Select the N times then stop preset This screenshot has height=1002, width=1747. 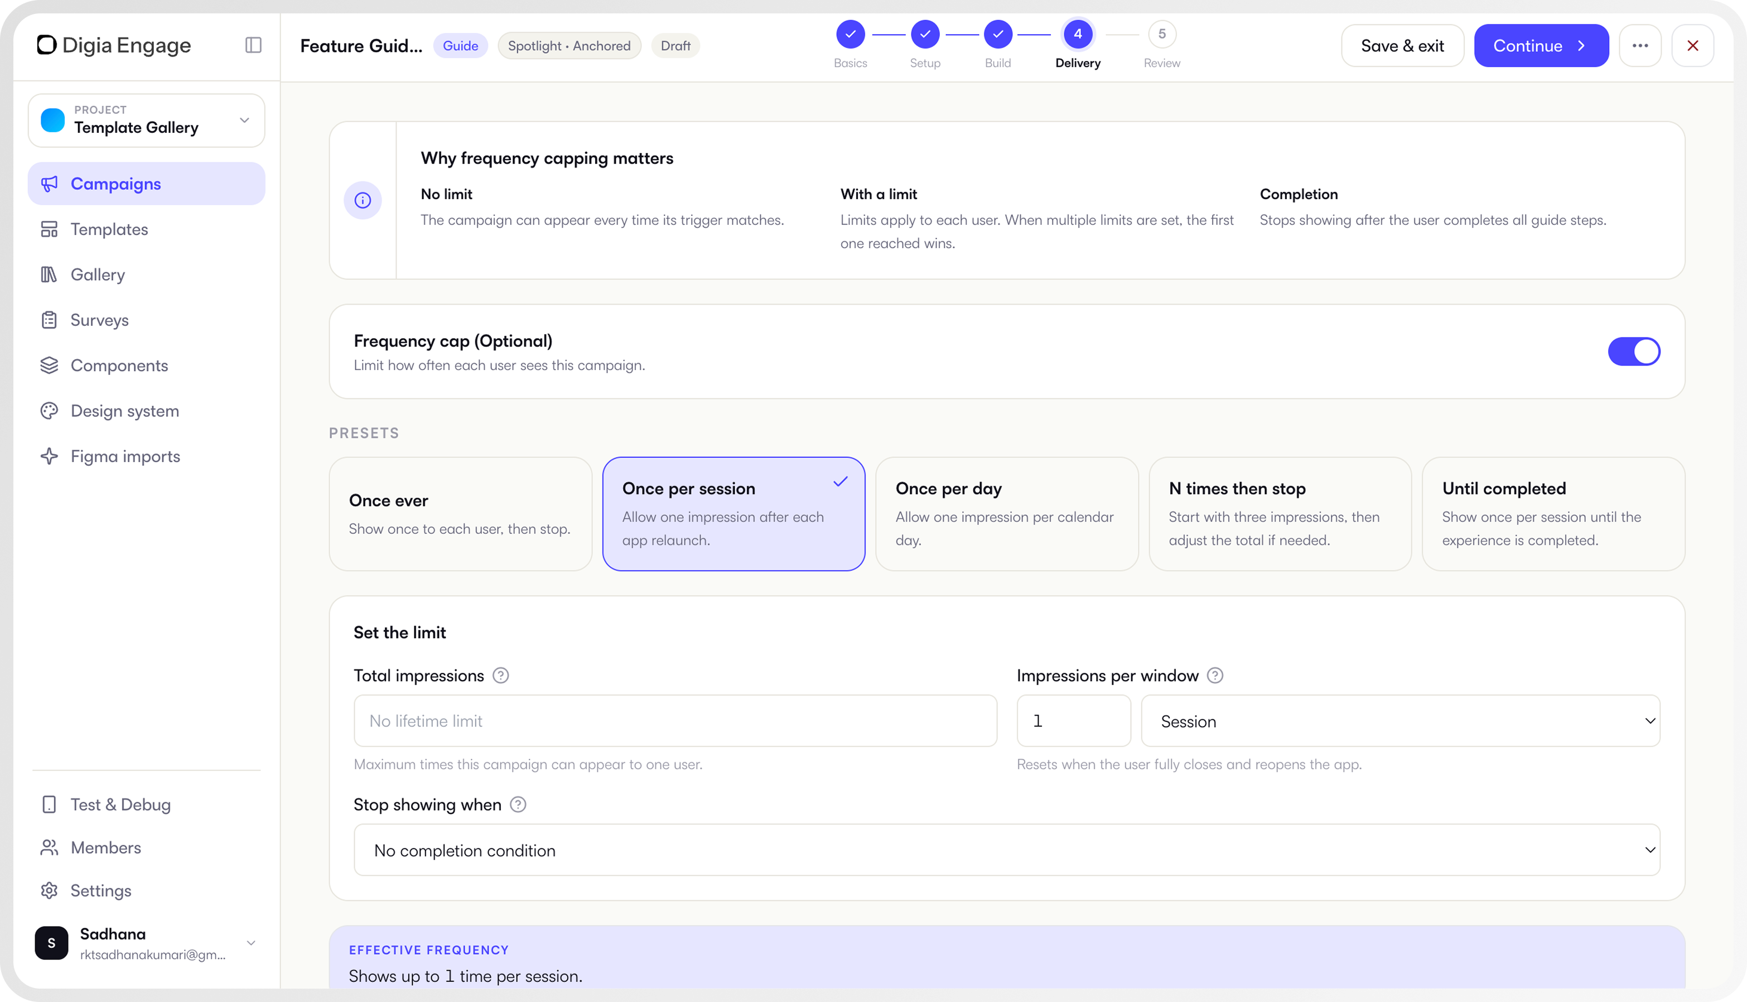pyautogui.click(x=1280, y=514)
